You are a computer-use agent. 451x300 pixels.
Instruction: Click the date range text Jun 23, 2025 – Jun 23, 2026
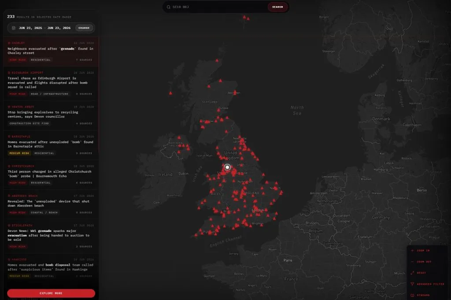click(44, 28)
